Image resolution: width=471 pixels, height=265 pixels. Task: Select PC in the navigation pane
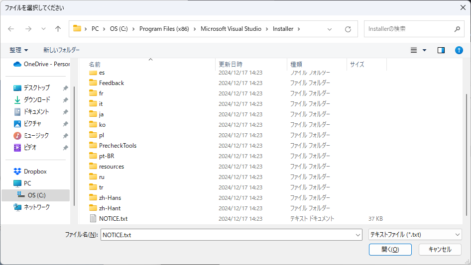pyautogui.click(x=27, y=183)
